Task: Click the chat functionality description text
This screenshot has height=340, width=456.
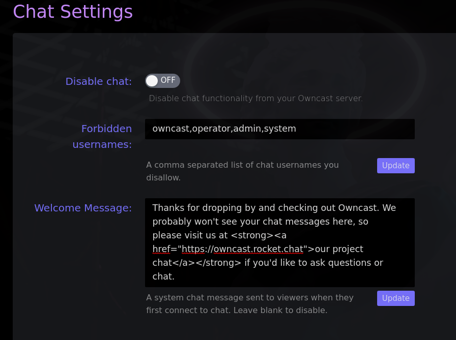Action: (255, 98)
